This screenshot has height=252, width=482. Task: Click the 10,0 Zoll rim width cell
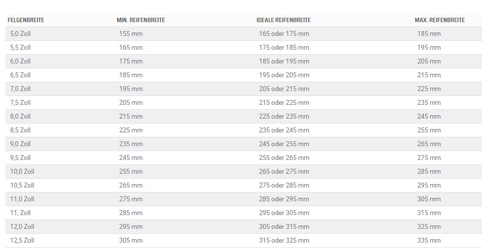[22, 172]
